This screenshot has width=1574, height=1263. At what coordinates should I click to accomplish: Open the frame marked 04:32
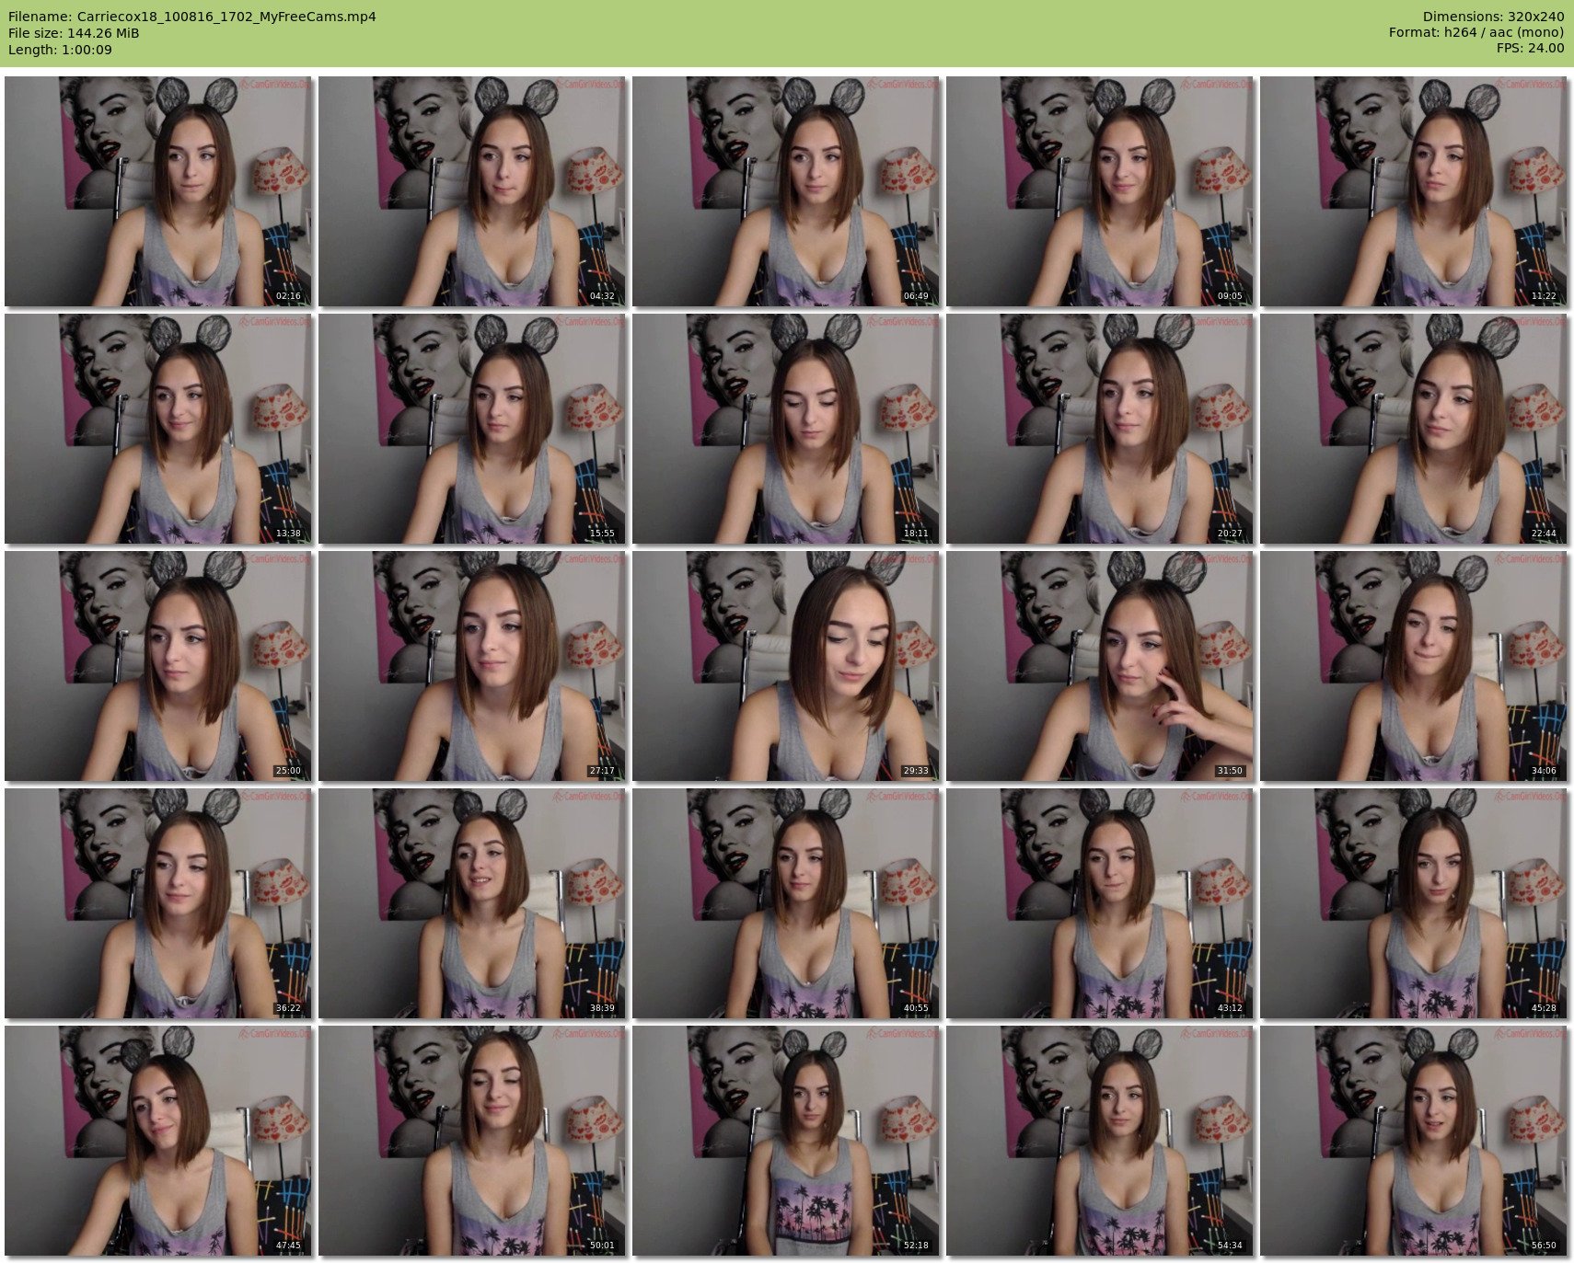(472, 191)
